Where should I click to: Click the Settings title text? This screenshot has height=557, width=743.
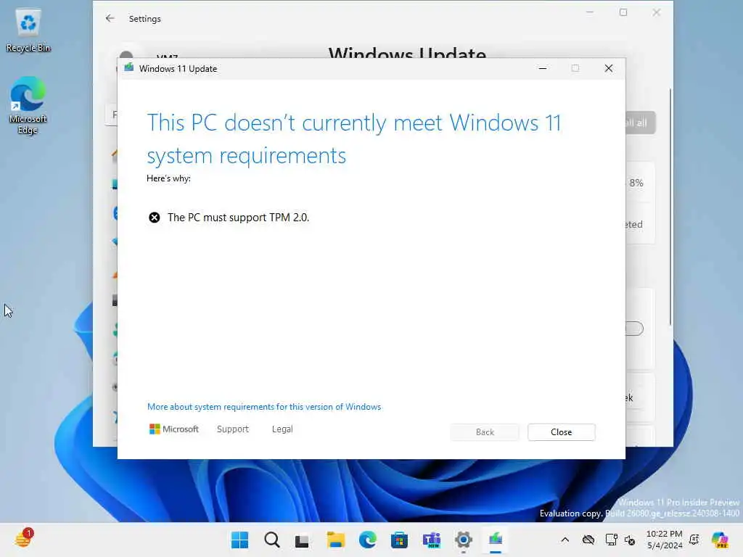(145, 18)
